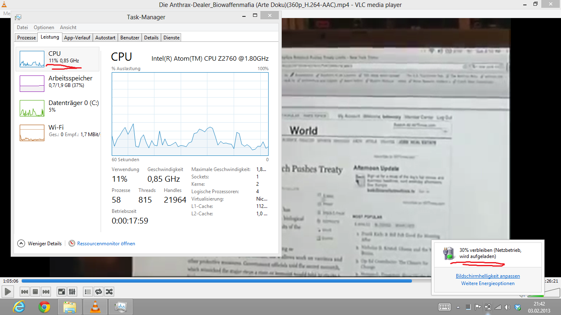The height and width of the screenshot is (315, 561).
Task: Select the Leistung tab
Action: pyautogui.click(x=50, y=37)
